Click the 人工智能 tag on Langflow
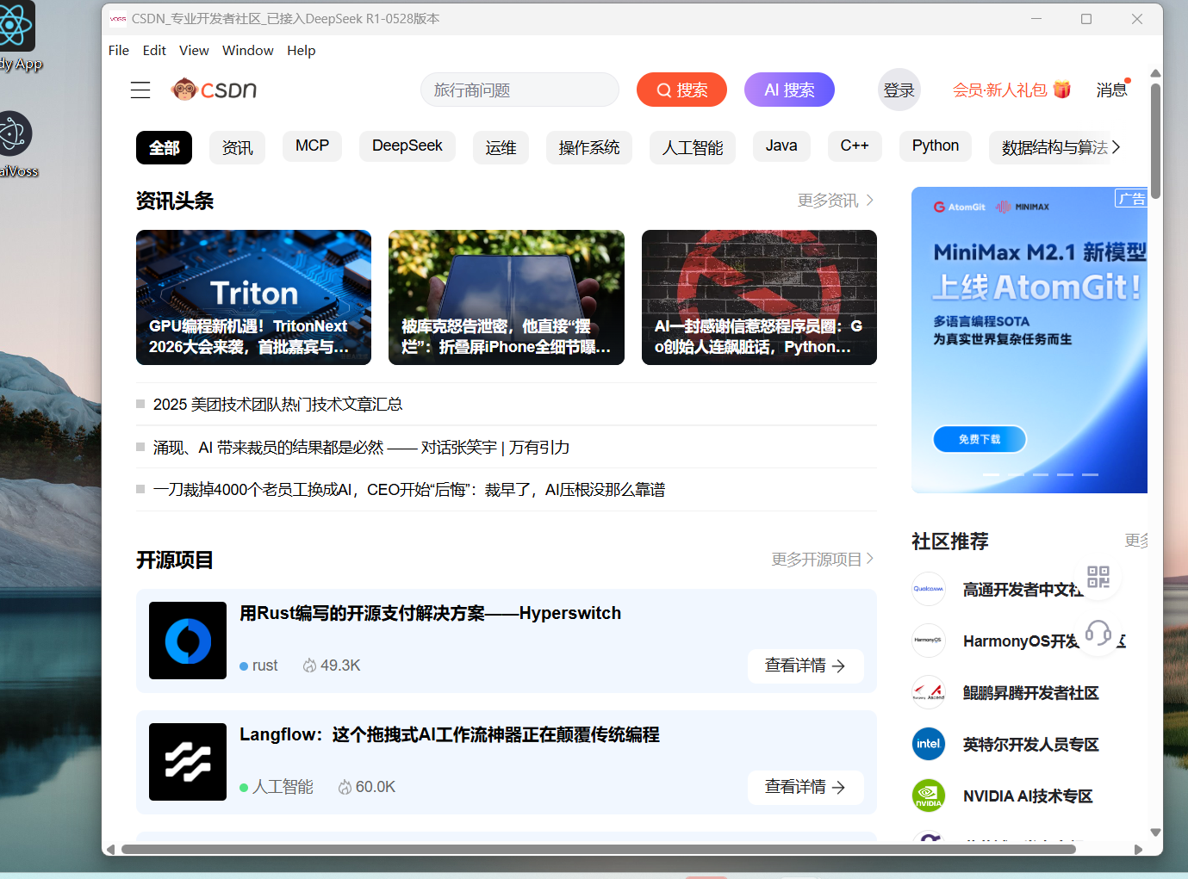Image resolution: width=1188 pixels, height=879 pixels. [x=277, y=787]
